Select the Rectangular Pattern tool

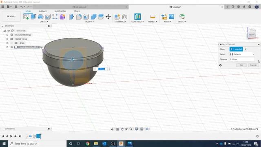pos(55,17)
